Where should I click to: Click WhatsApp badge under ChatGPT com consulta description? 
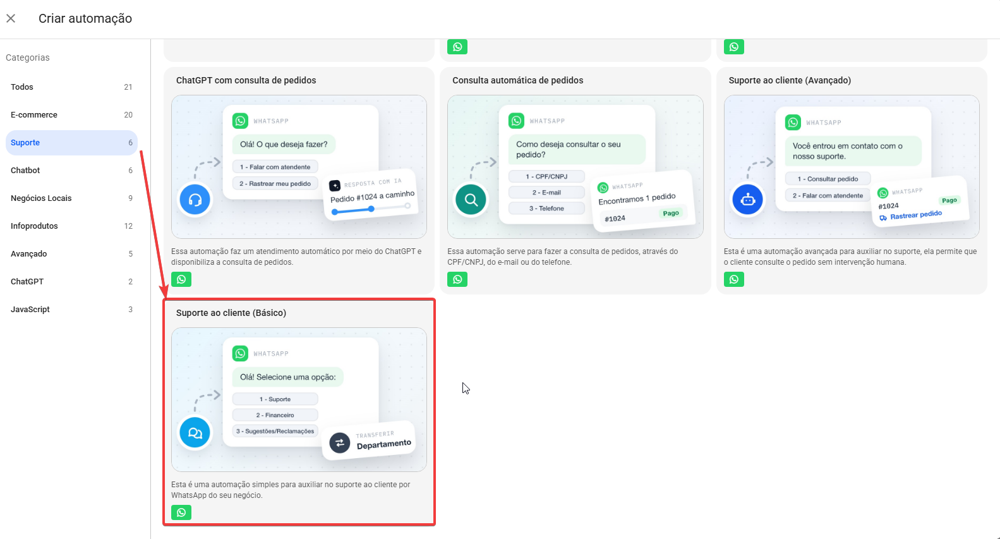(181, 279)
